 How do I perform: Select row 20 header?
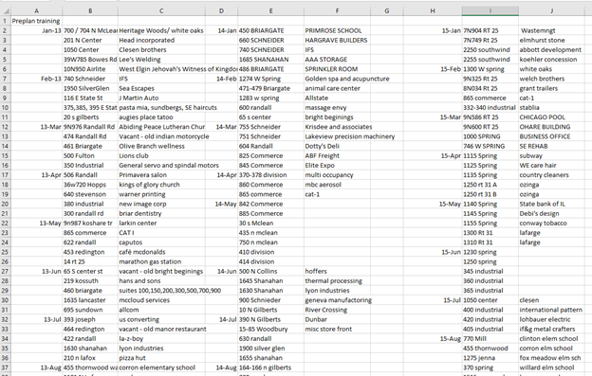tap(6, 204)
